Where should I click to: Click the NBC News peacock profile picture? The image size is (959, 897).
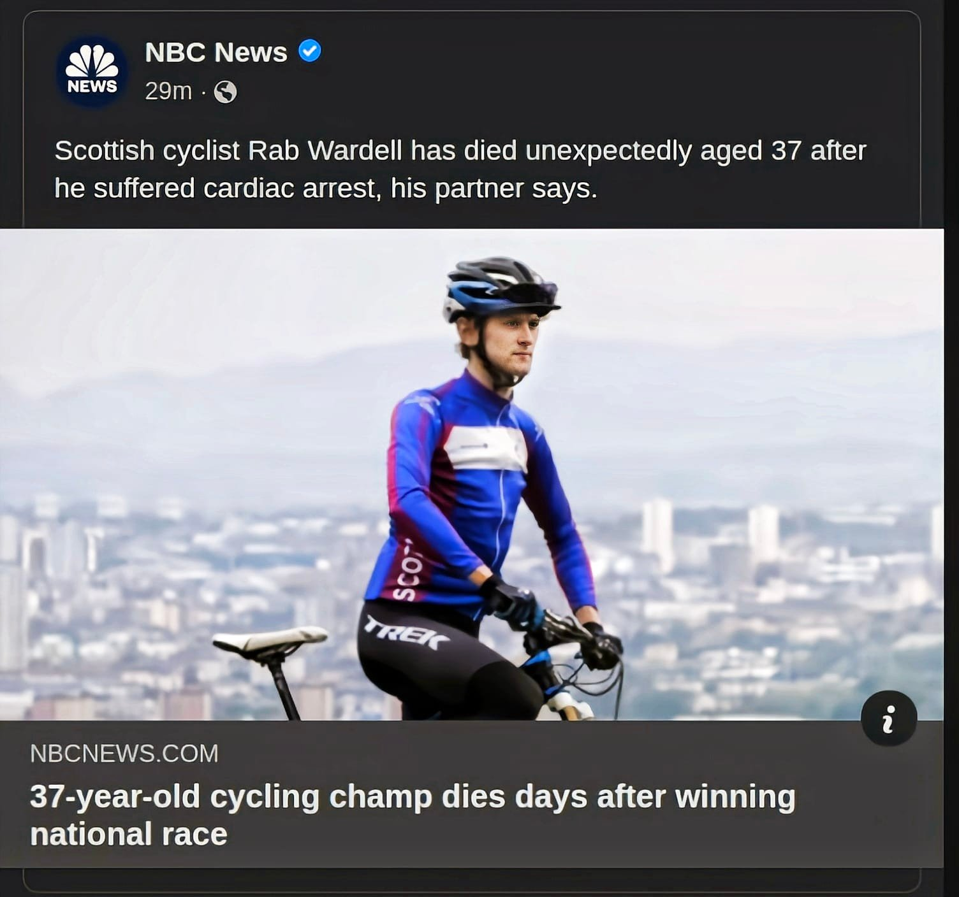92,71
